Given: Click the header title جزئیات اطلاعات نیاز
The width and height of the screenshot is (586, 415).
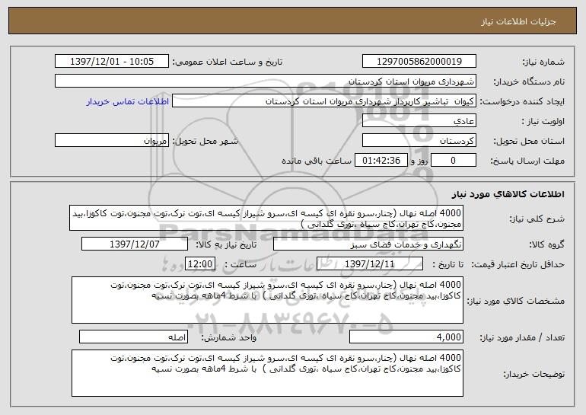Looking at the screenshot, I should click(x=518, y=21).
